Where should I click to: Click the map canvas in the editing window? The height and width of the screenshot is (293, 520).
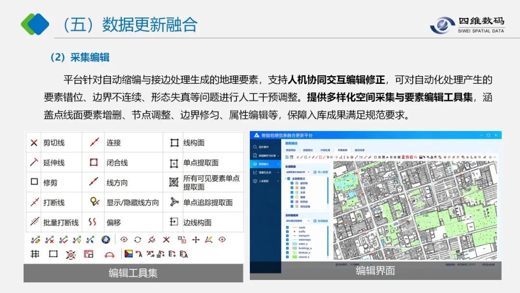coord(415,211)
